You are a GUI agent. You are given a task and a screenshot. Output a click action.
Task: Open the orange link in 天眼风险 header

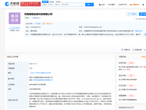(144, 57)
